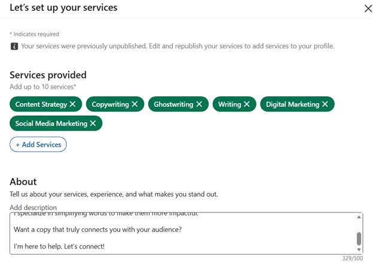Screen dimensions: 373x266
Task: Remove the Social Media Marketing tag
Action: click(x=93, y=123)
